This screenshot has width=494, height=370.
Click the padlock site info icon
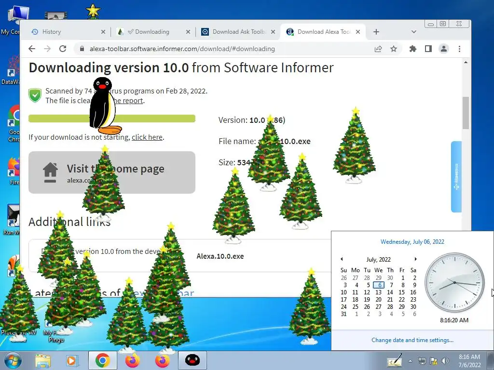tap(82, 49)
